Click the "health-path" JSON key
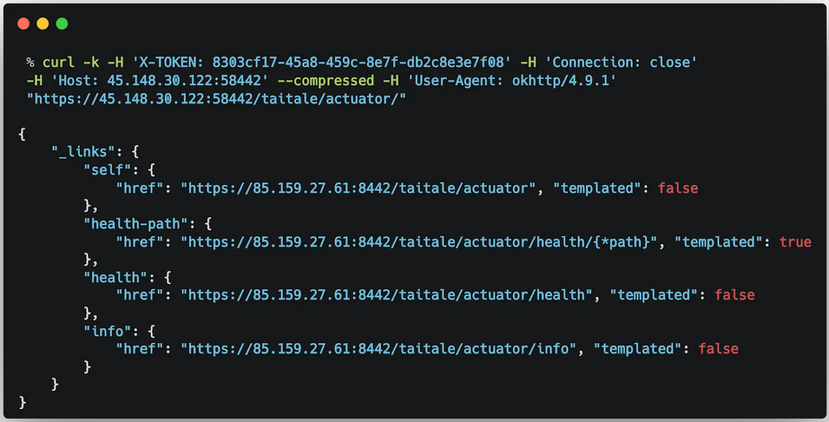 pos(136,224)
